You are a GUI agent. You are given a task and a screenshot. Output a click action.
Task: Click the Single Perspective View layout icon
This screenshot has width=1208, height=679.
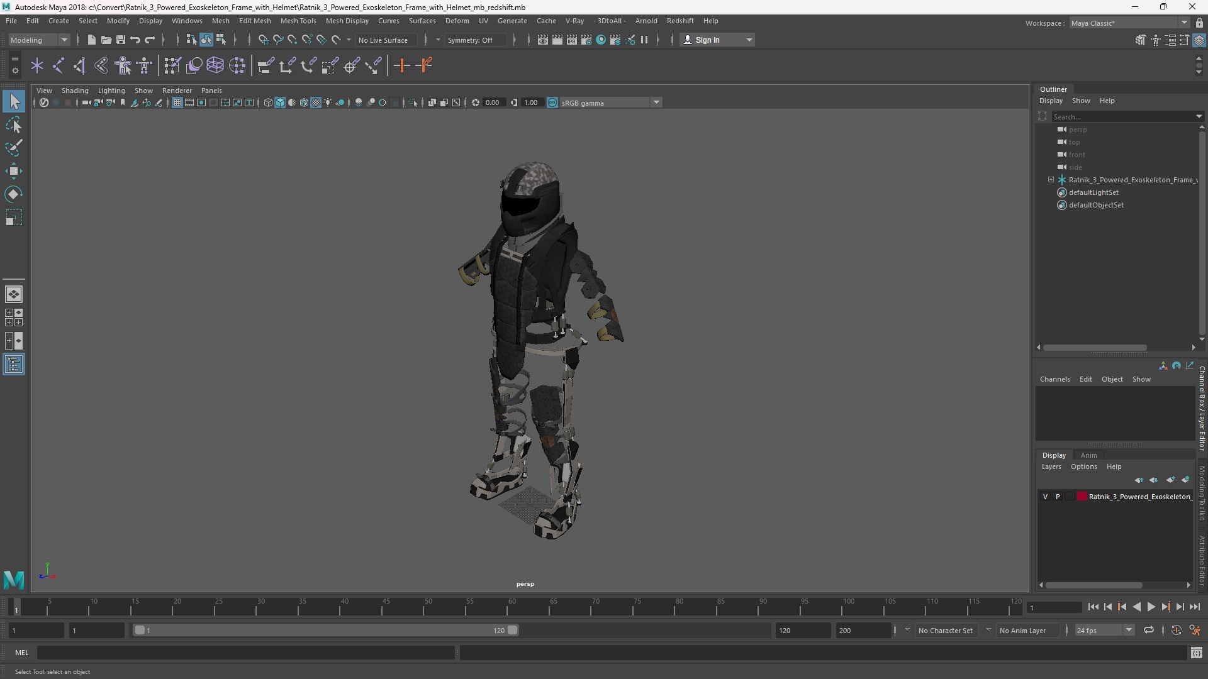14,294
